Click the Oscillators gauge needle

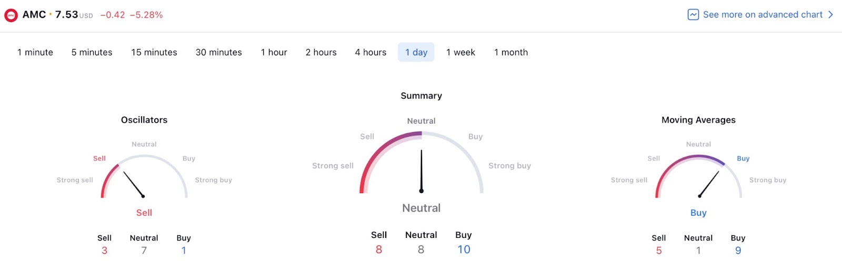click(133, 184)
